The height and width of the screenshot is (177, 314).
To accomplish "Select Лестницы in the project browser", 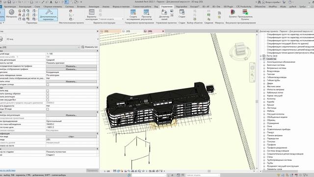I will pos(271,108).
